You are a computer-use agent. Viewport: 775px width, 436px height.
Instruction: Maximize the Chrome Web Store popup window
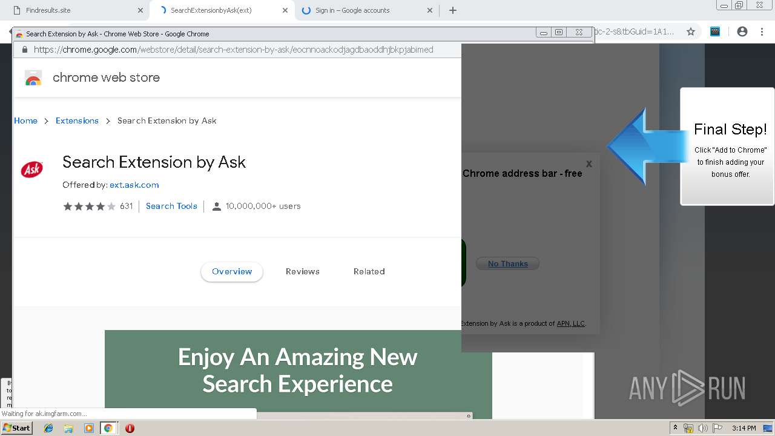(x=559, y=33)
